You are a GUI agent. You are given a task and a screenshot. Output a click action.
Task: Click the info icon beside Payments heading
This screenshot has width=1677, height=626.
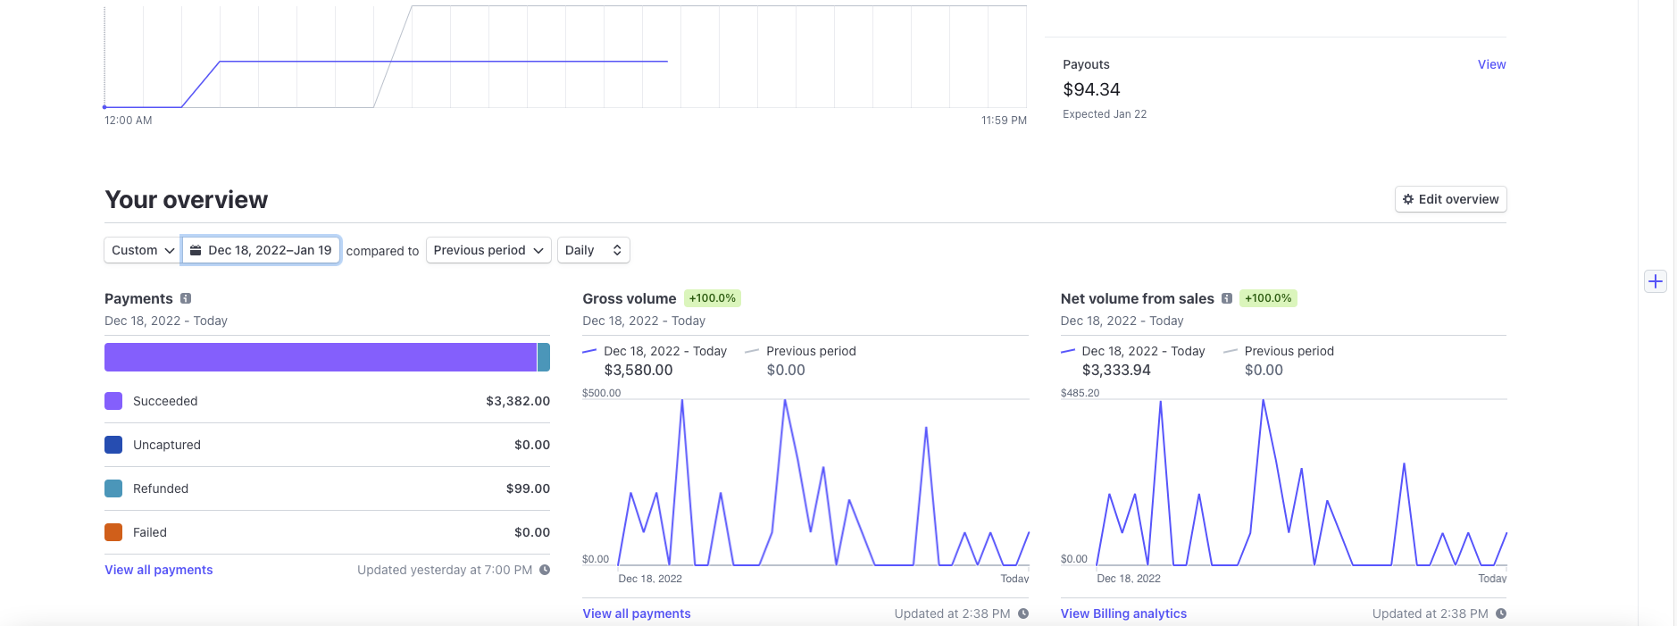pos(186,298)
